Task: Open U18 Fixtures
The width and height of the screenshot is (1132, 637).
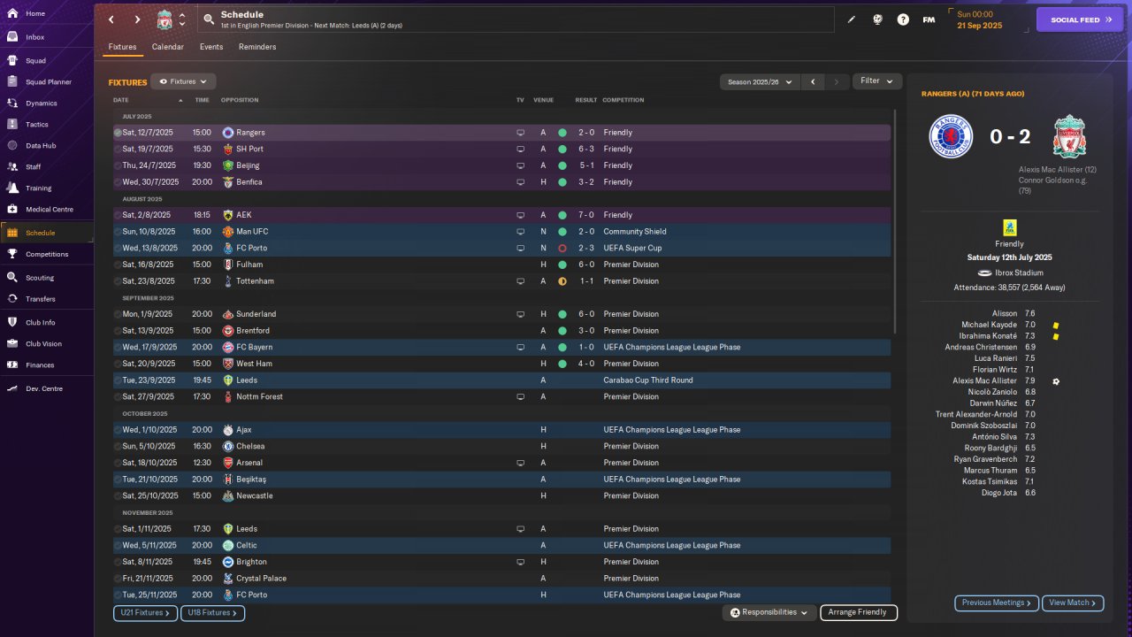Action: tap(212, 612)
